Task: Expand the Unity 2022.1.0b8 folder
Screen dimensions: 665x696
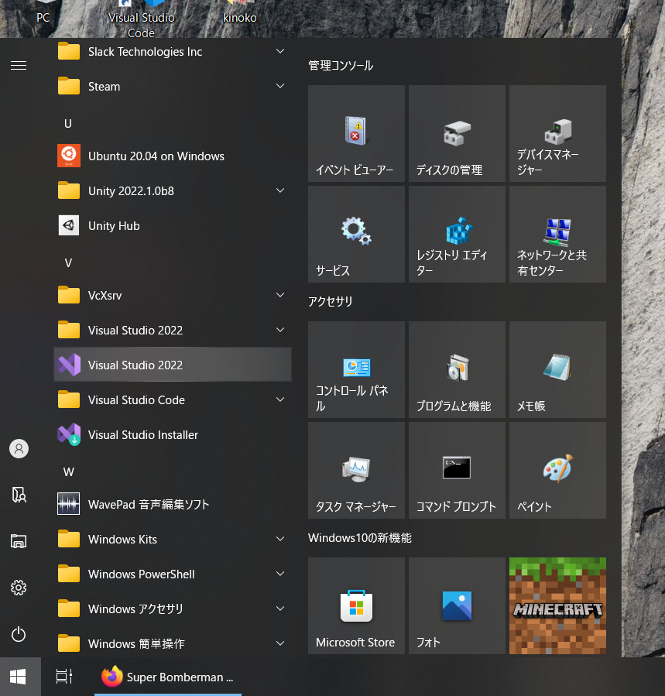Action: [x=172, y=191]
